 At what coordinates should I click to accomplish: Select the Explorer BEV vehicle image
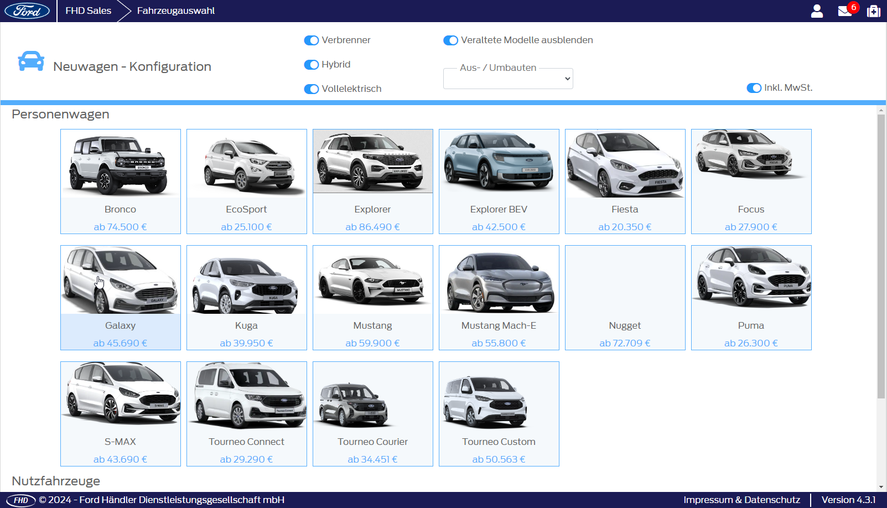tap(499, 164)
